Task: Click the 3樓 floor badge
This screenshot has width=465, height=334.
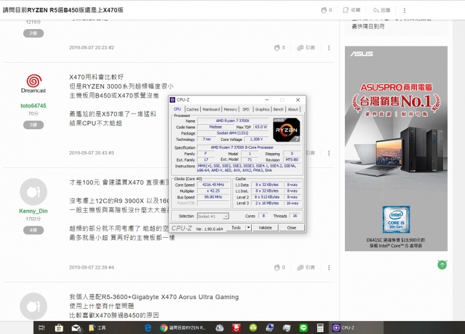Action: point(34,125)
